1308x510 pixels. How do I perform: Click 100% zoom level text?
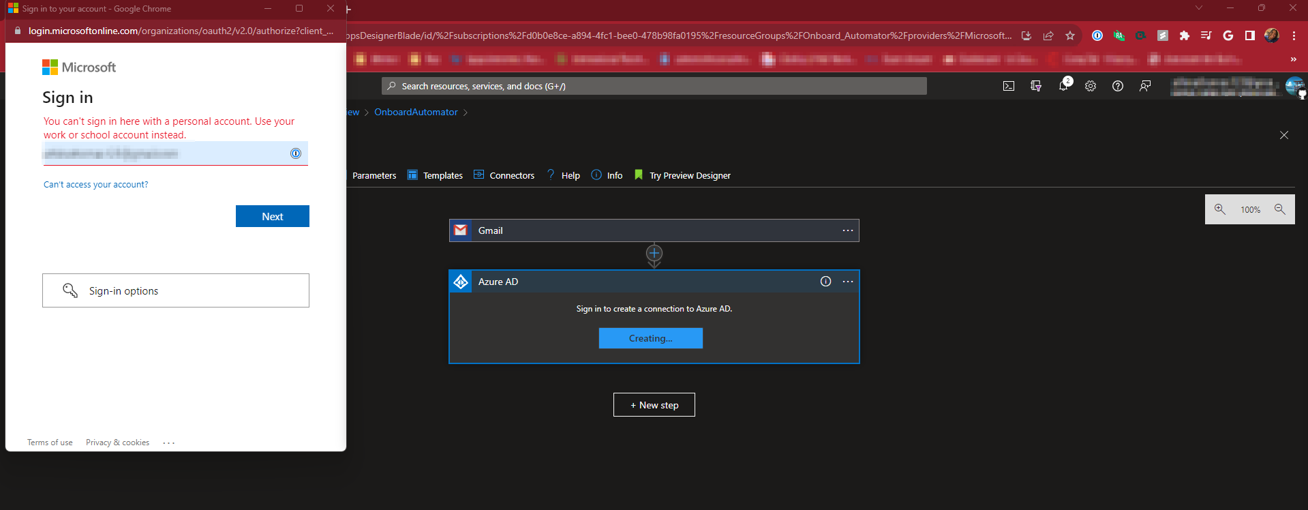(x=1250, y=210)
